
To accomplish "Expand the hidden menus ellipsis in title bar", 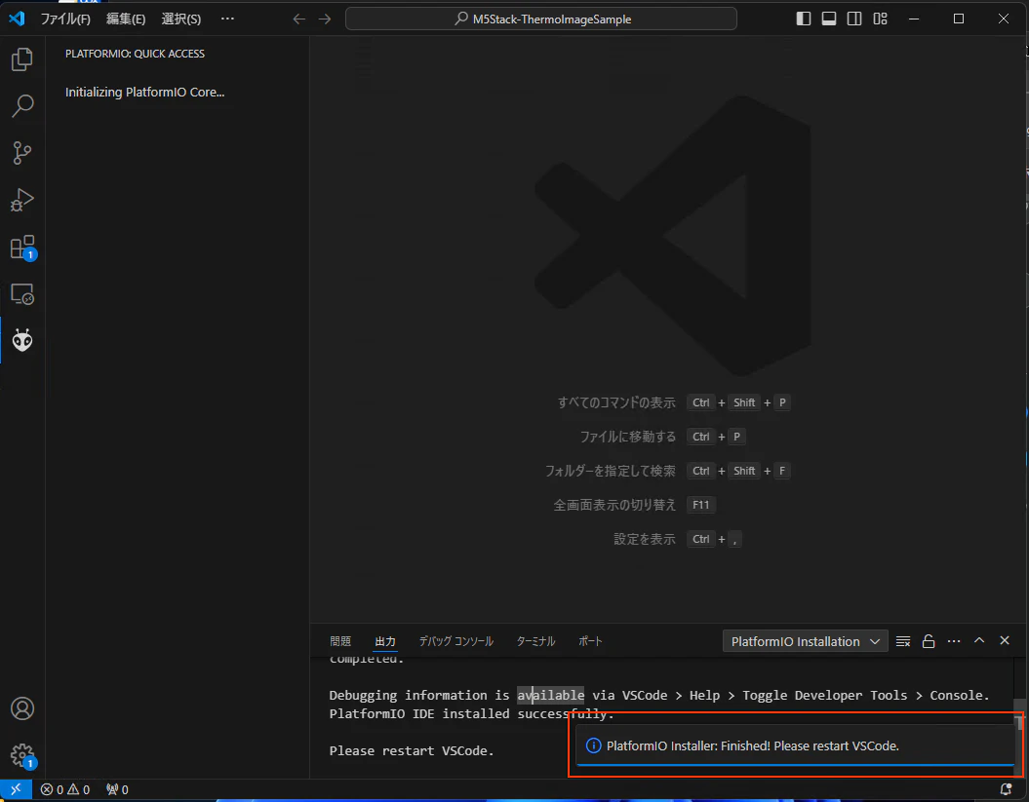I will click(227, 19).
